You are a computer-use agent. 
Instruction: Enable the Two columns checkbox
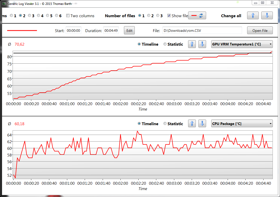pos(68,16)
